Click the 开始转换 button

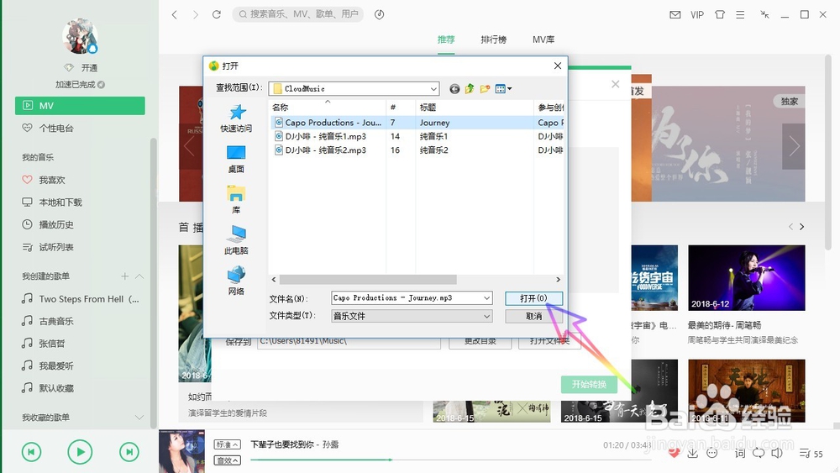tap(589, 384)
